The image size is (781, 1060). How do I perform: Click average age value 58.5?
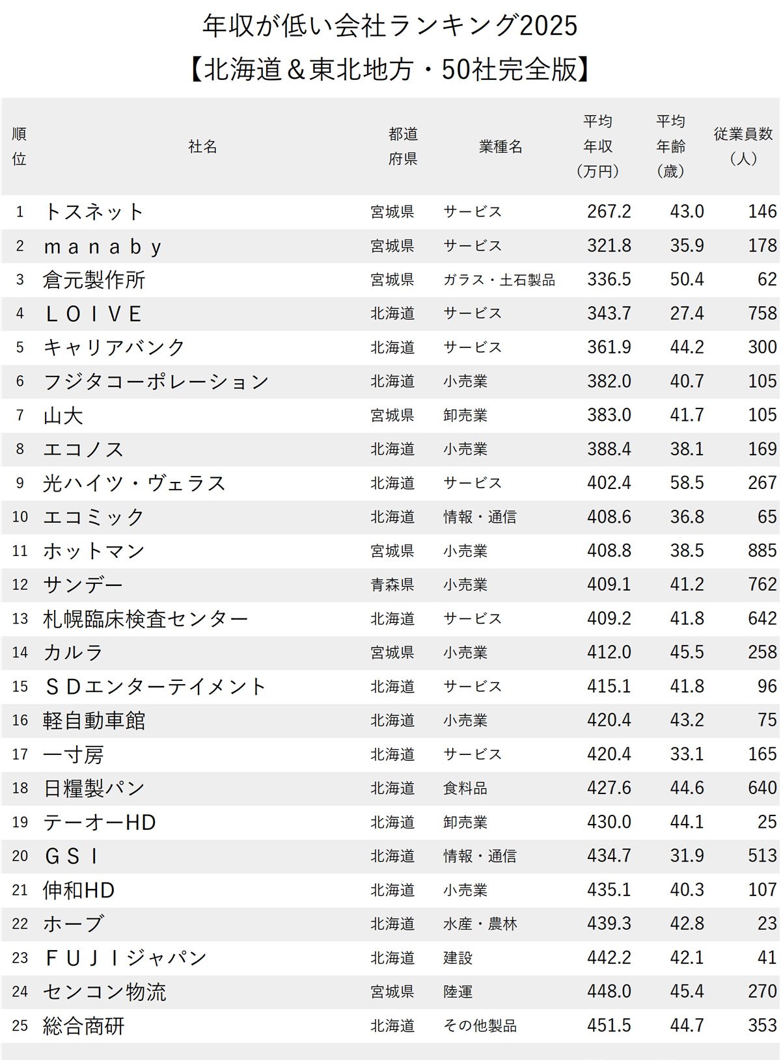coord(687,483)
